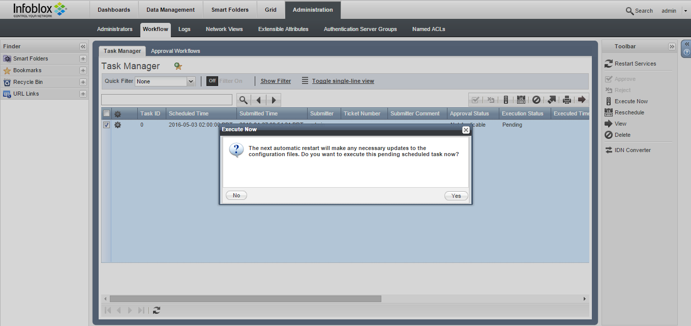Click the bookmark star icon next to Task Manager

(x=177, y=66)
